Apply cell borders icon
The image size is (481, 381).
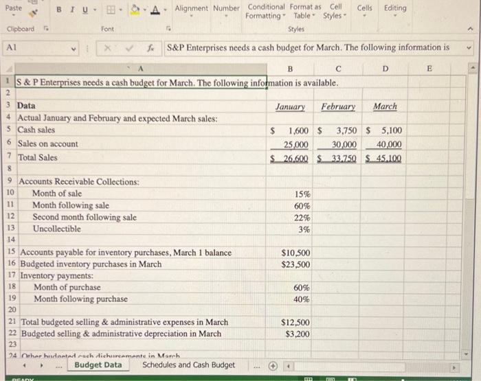(x=111, y=10)
